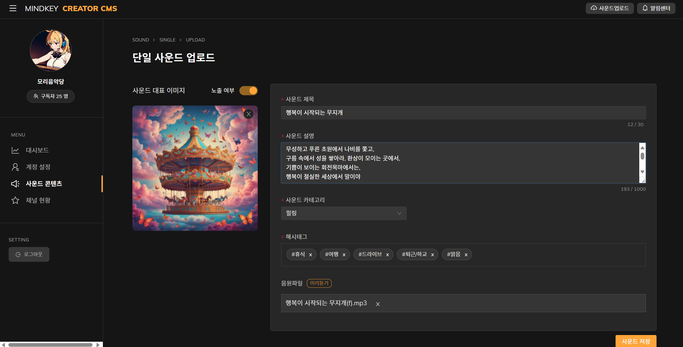Open 계정 설정 menu item
The width and height of the screenshot is (683, 347).
point(38,167)
